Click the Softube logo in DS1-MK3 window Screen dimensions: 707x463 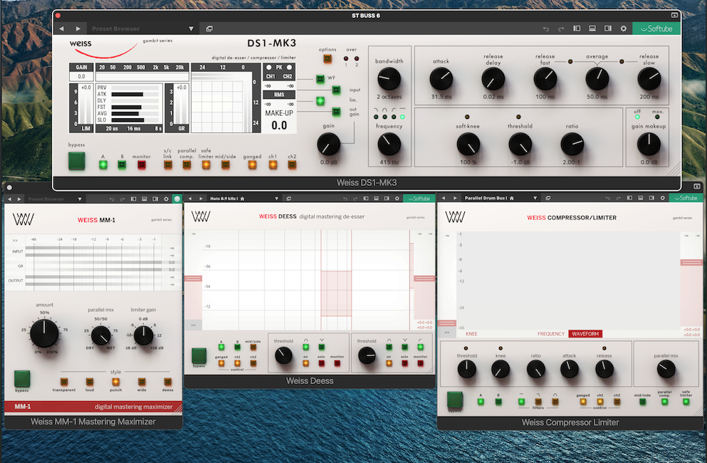(x=656, y=28)
